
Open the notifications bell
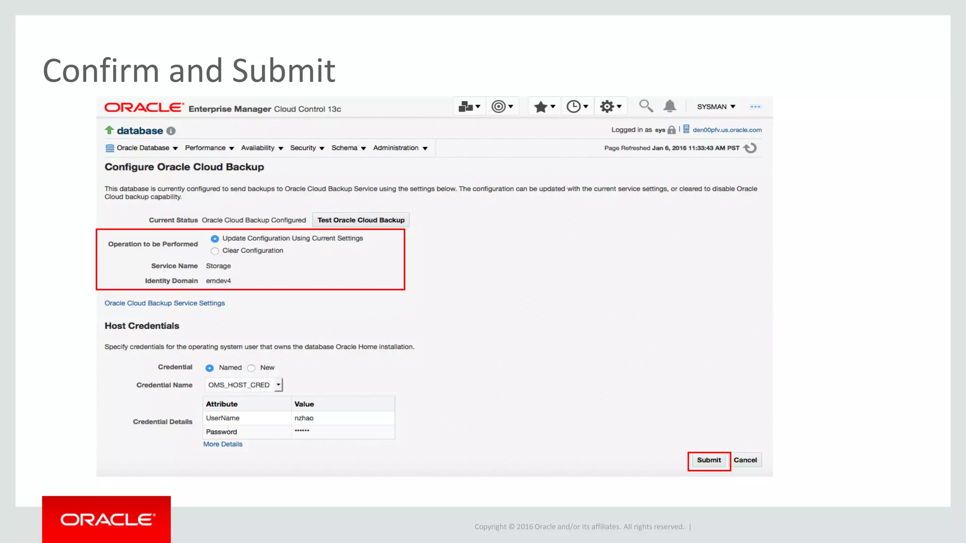point(670,106)
